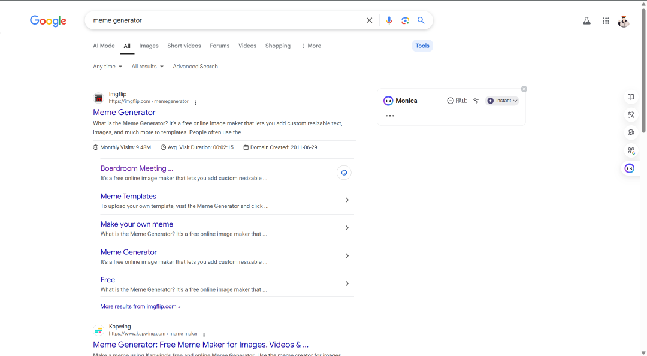Clear the search box with X icon
The image size is (647, 356).
pos(369,20)
